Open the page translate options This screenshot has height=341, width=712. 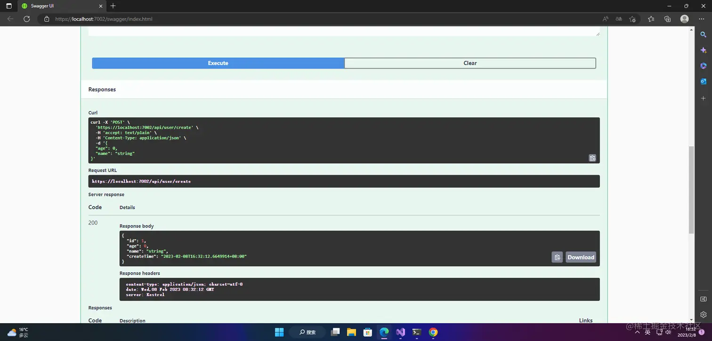coord(619,19)
